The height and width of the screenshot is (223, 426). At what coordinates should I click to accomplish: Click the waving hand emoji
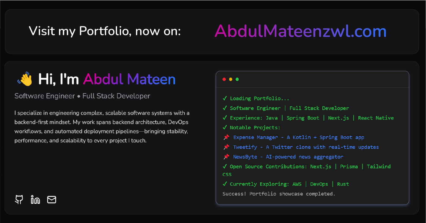(25, 79)
